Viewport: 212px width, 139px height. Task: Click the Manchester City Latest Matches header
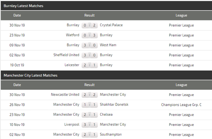30,75
